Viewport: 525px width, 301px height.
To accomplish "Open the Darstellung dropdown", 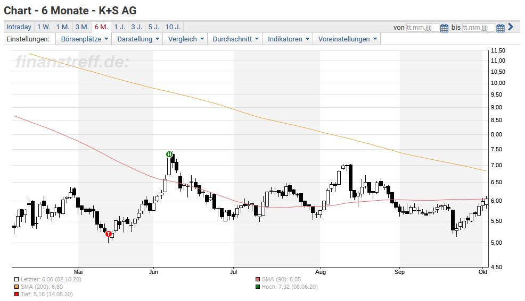I will (137, 39).
